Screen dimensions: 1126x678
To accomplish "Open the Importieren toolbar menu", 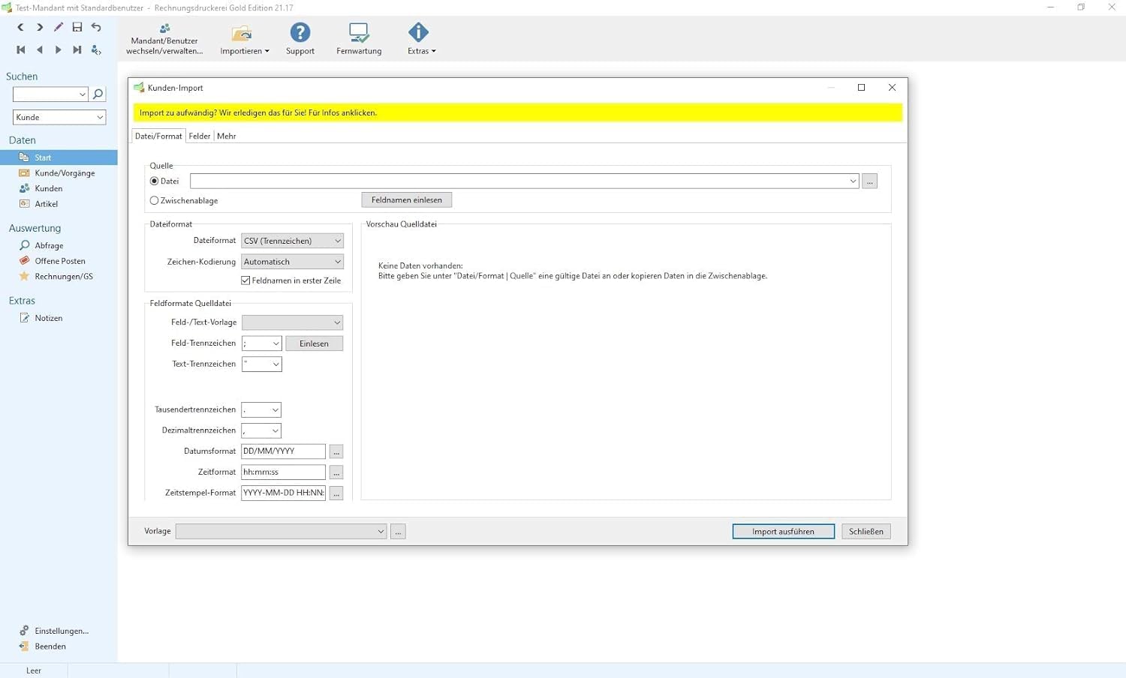I will pos(244,39).
